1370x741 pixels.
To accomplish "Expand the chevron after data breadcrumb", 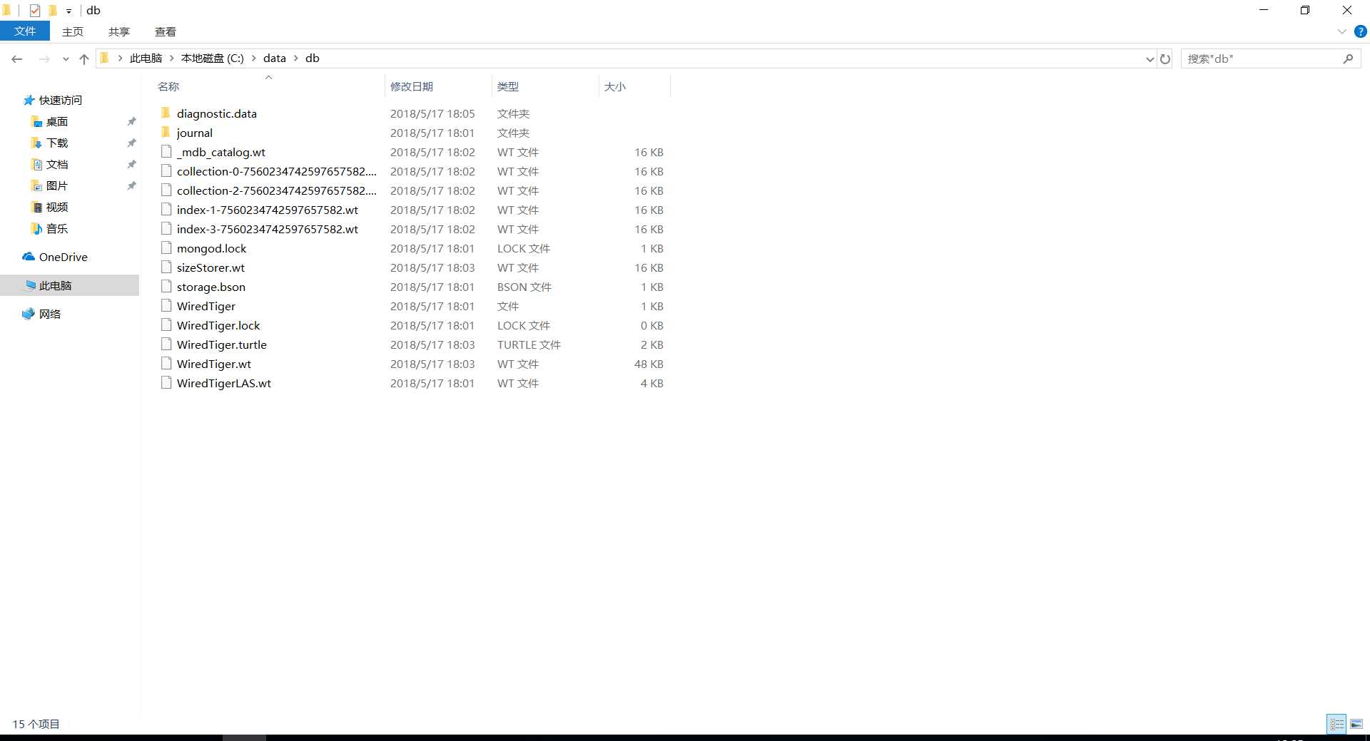I will [295, 58].
